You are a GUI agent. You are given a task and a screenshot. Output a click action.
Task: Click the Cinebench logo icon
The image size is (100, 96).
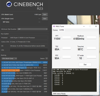click(x=9, y=4)
